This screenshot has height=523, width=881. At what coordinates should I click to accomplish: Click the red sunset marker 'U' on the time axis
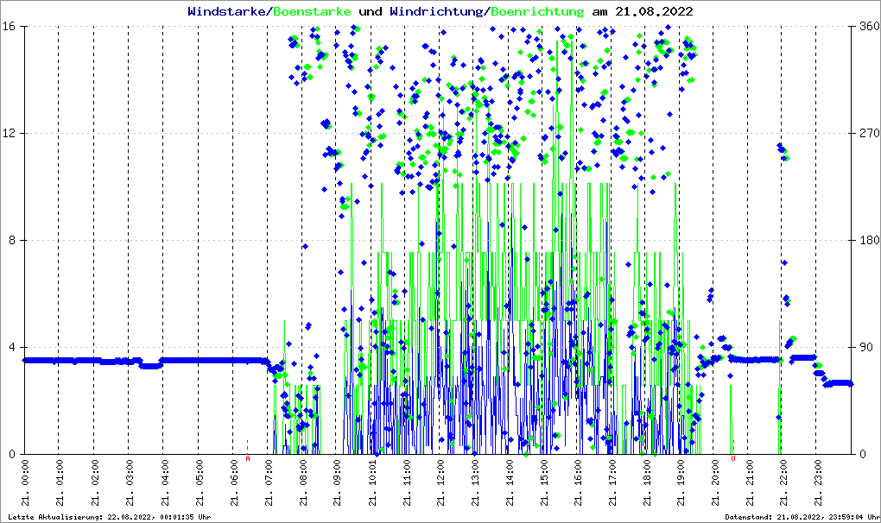click(733, 458)
